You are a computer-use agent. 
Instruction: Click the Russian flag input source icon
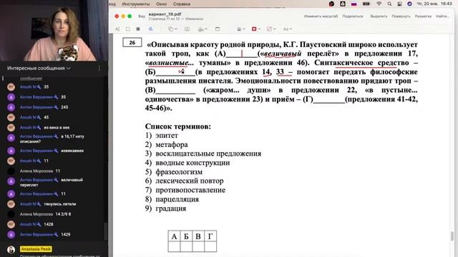coord(354,4)
